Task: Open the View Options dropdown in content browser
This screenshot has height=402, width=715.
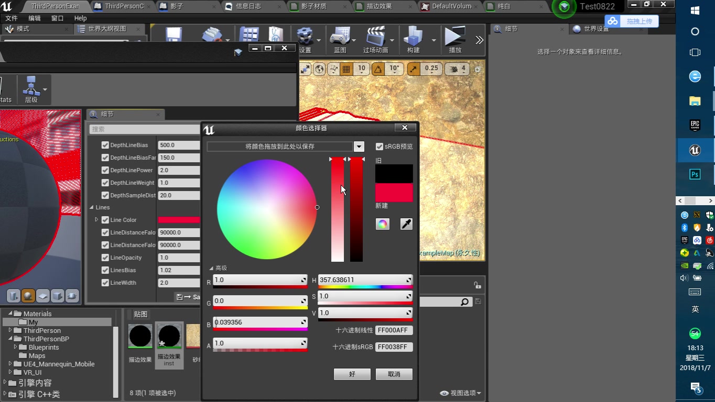Action: 460,393
